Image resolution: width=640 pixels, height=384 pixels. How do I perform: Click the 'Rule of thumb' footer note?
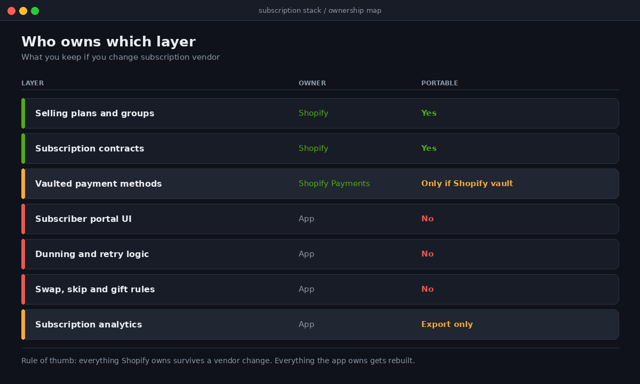[x=218, y=361]
